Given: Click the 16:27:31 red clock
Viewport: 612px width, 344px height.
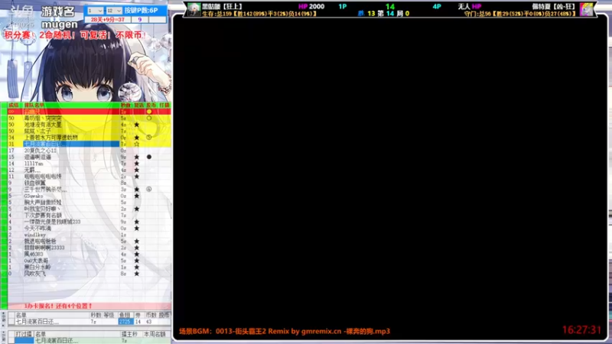Looking at the screenshot, I should (x=581, y=330).
